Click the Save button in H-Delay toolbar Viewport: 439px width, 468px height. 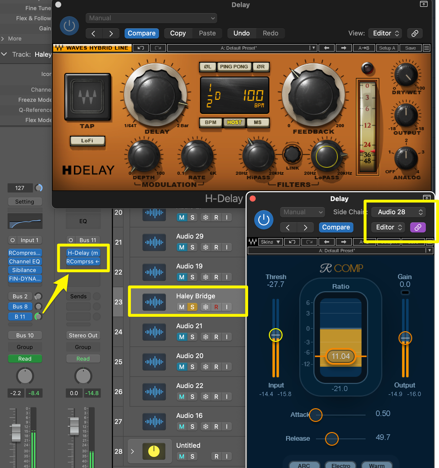tap(410, 48)
